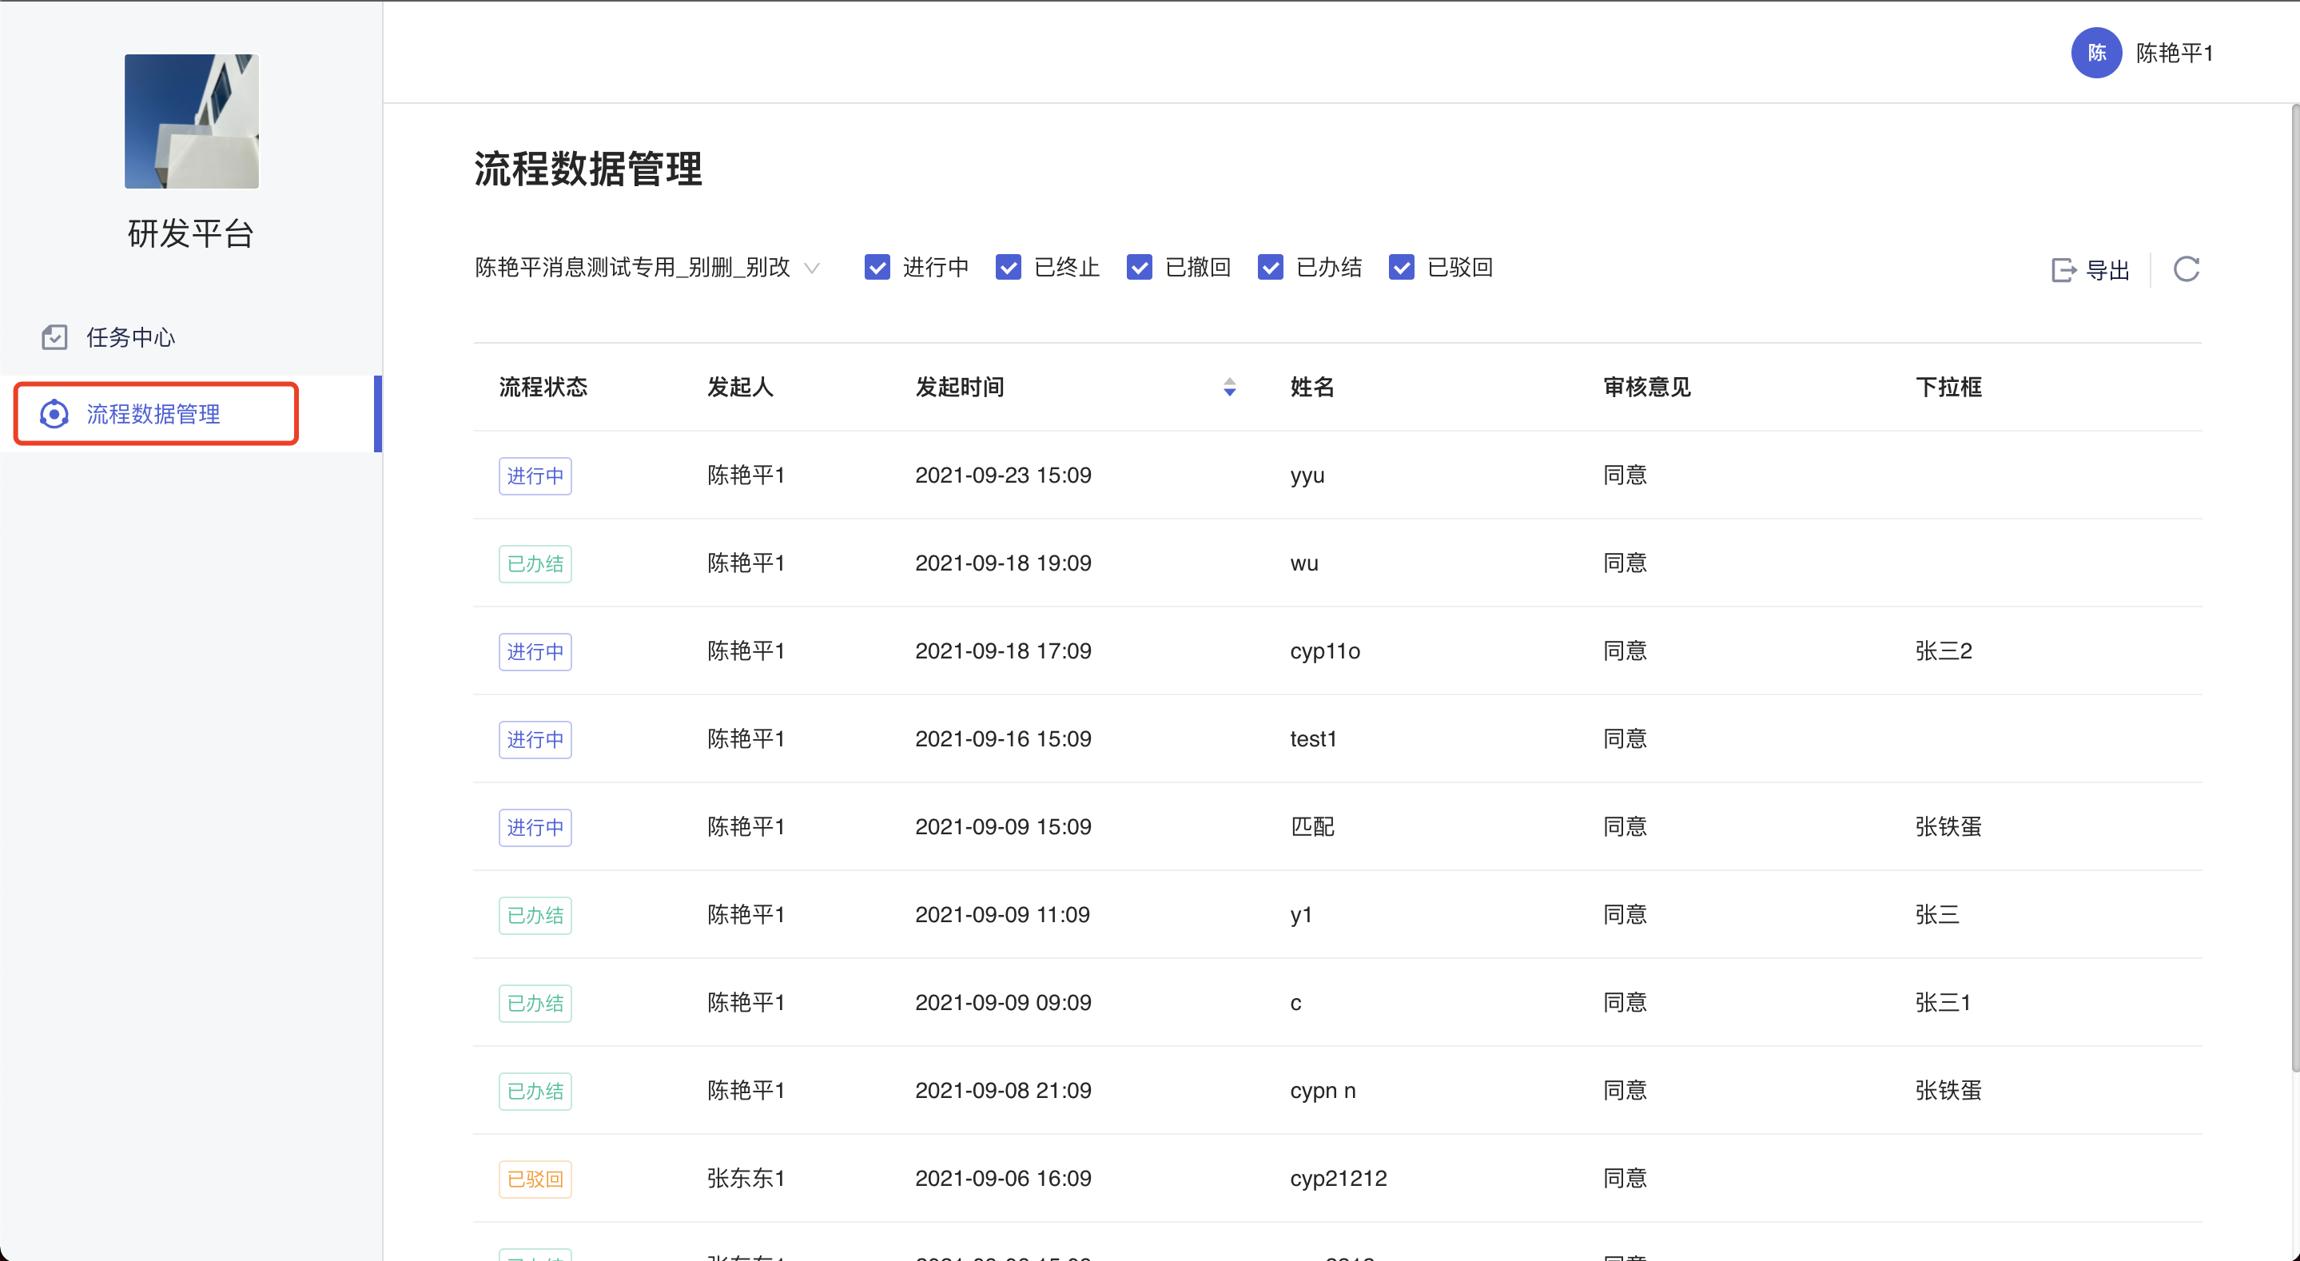
Task: Click the 任务中心 checklist icon
Action: (x=54, y=337)
